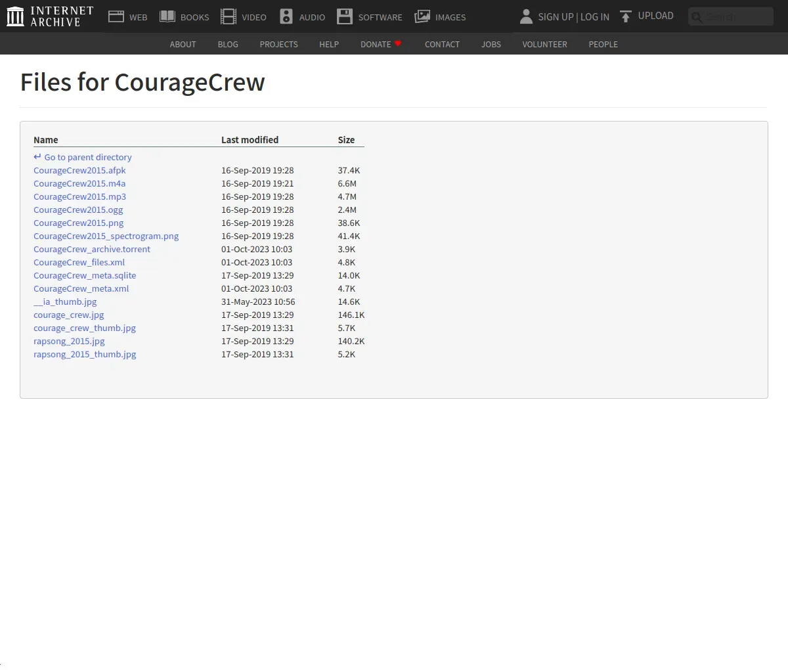Click the DONATE link

pos(376,44)
